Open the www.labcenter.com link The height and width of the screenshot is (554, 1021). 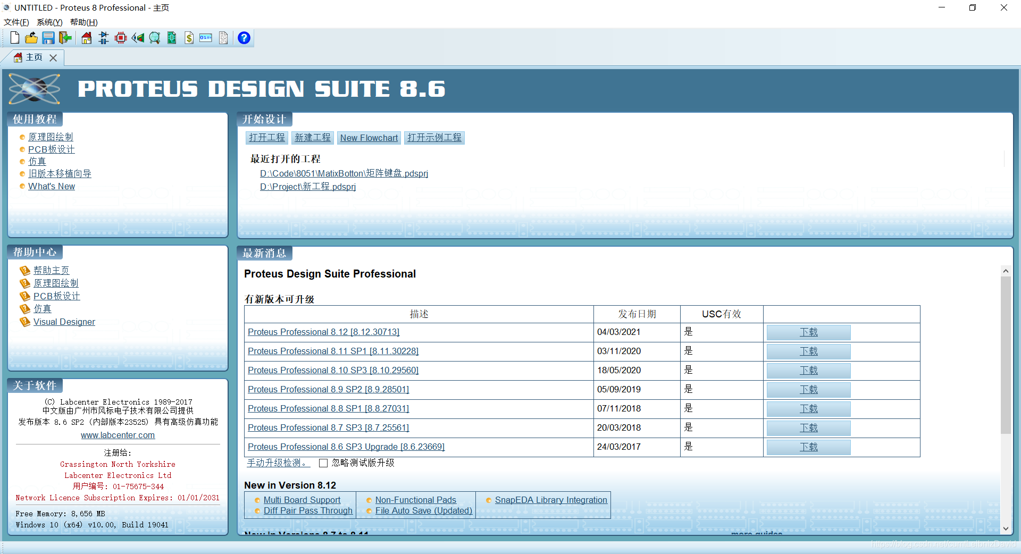tap(118, 435)
